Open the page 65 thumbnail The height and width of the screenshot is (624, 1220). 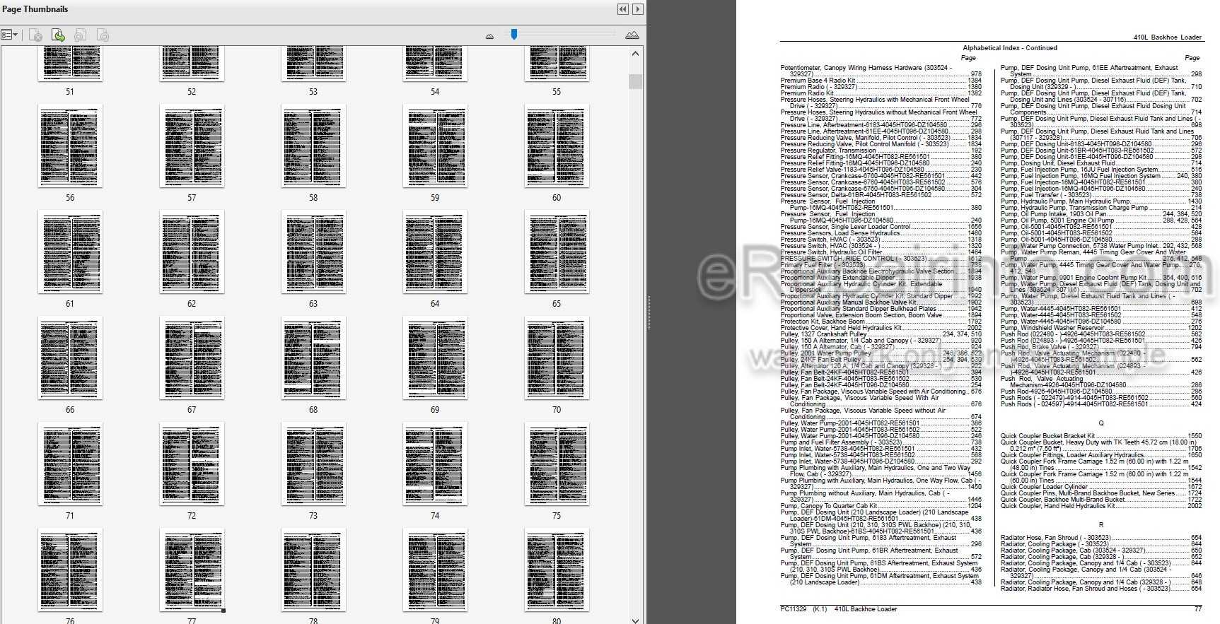click(x=557, y=252)
